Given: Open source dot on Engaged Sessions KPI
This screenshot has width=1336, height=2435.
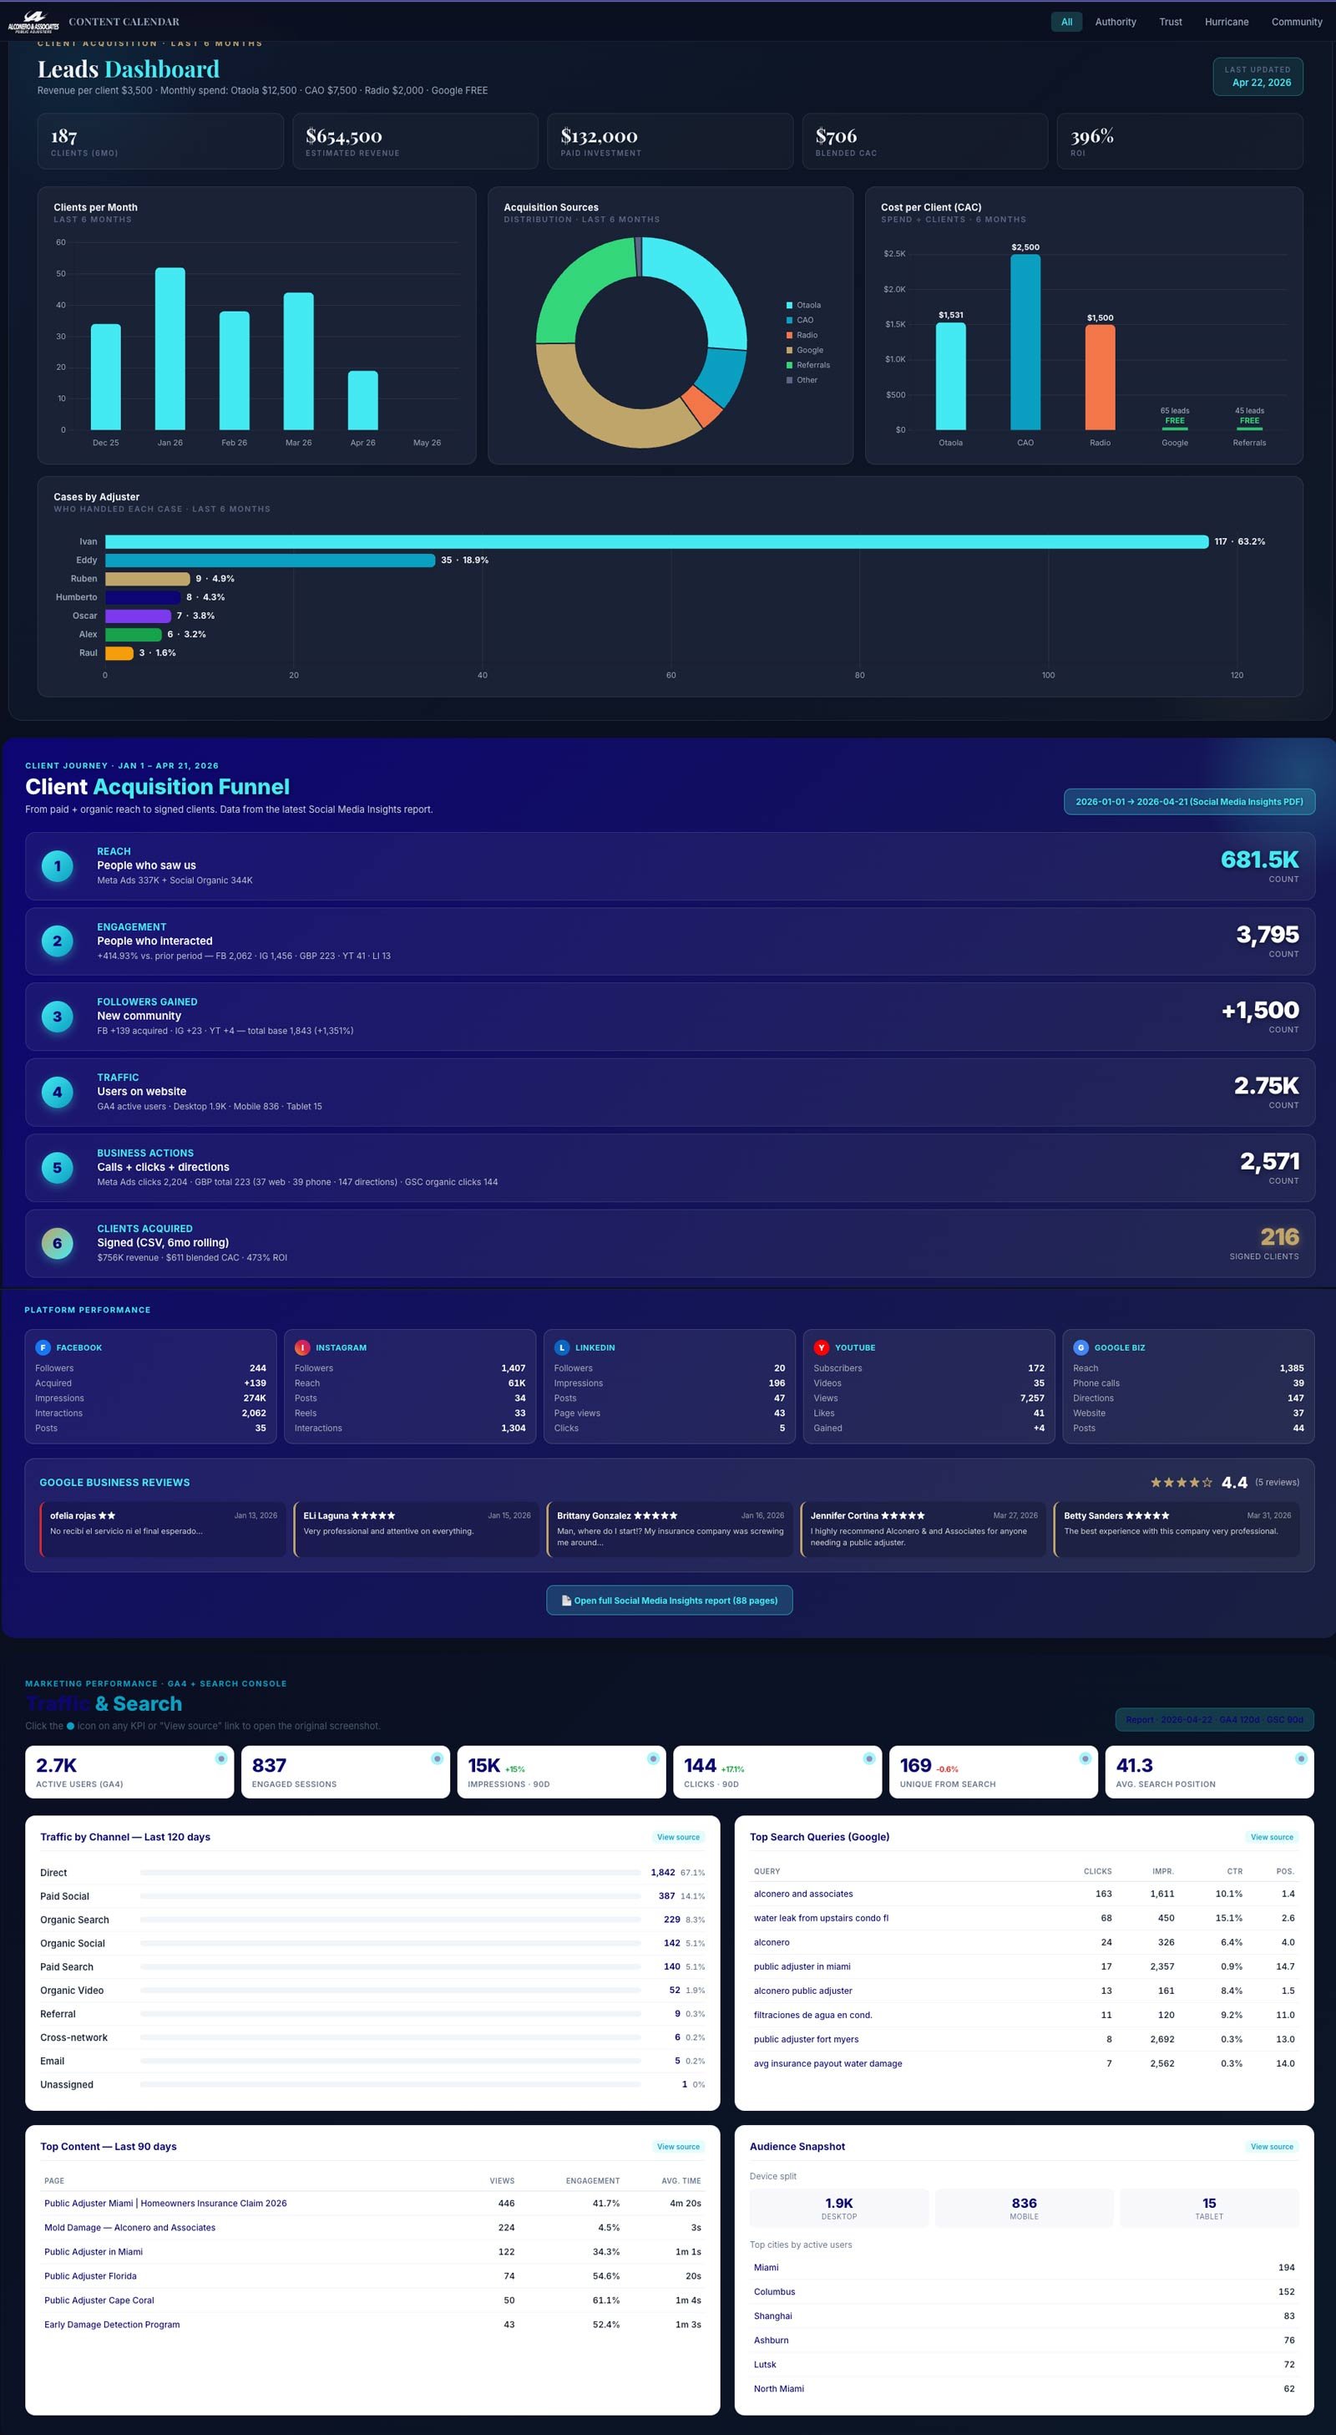Looking at the screenshot, I should tap(437, 1758).
